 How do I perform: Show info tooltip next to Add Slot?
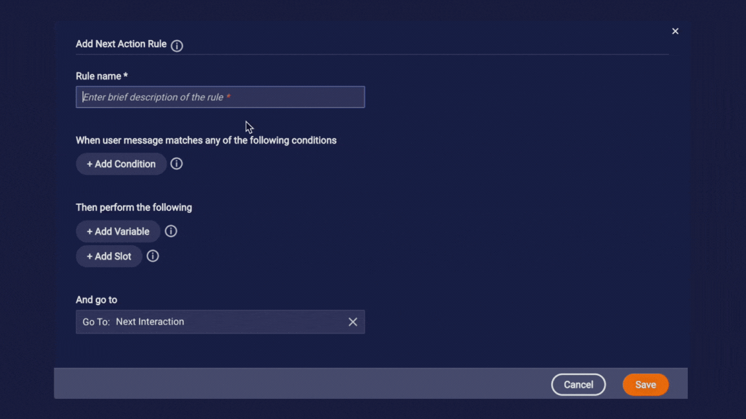coord(153,256)
